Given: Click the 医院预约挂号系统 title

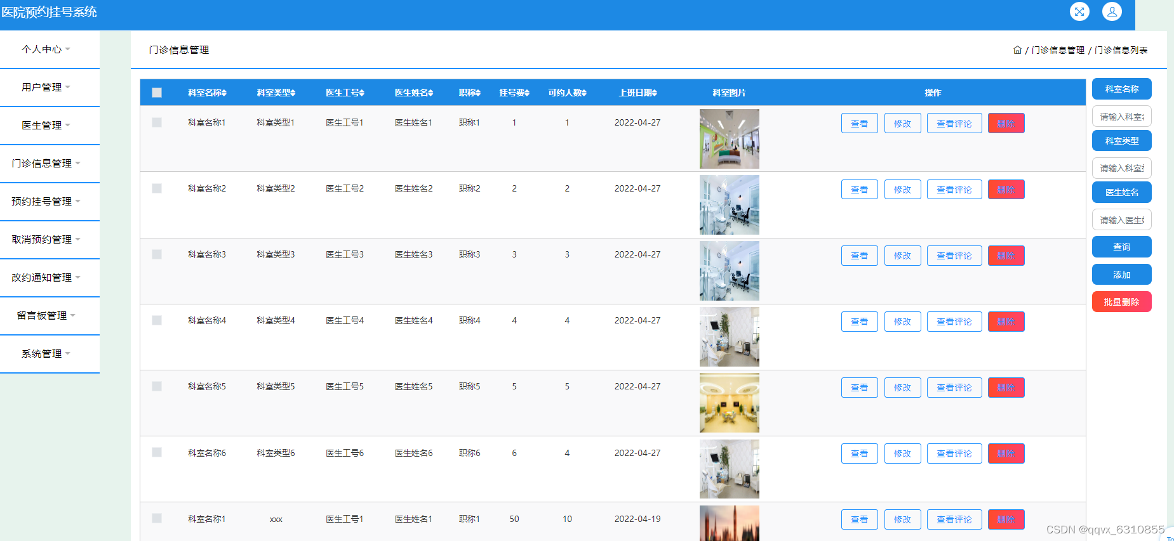Looking at the screenshot, I should pyautogui.click(x=49, y=12).
